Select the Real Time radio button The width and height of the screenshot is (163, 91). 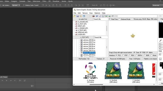coord(110,19)
